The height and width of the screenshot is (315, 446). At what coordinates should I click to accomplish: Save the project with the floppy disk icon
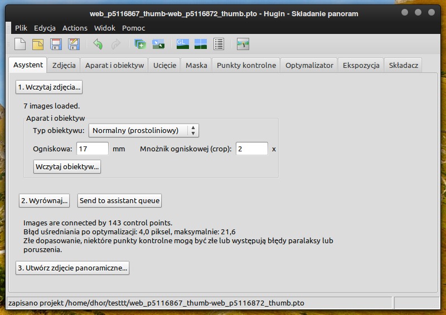56,45
